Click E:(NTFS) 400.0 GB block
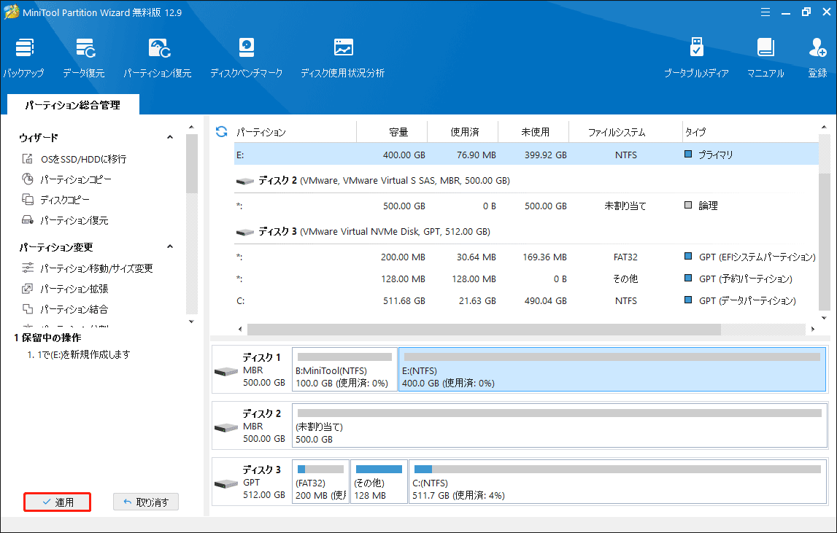 (x=612, y=369)
